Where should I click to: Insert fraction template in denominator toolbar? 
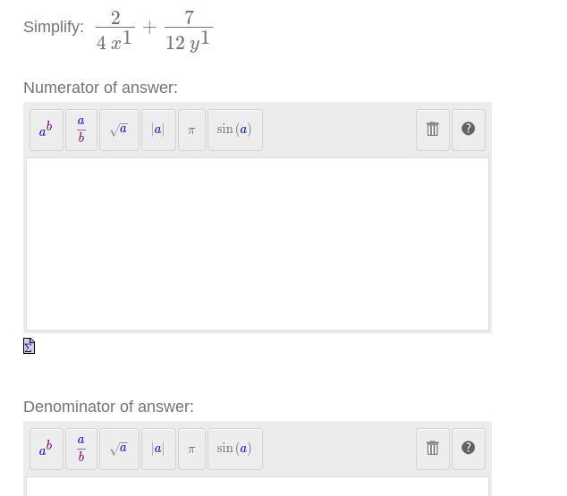[x=81, y=449]
